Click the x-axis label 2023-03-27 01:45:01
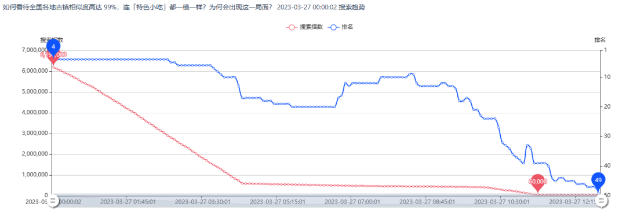Image resolution: width=626 pixels, height=218 pixels. click(128, 202)
